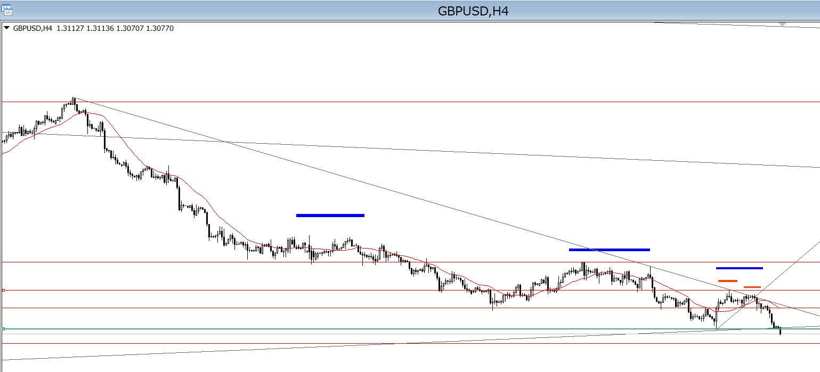Viewport: 820px width, 372px height.
Task: Select the leftmost thick blue horizontal bar
Action: [330, 216]
